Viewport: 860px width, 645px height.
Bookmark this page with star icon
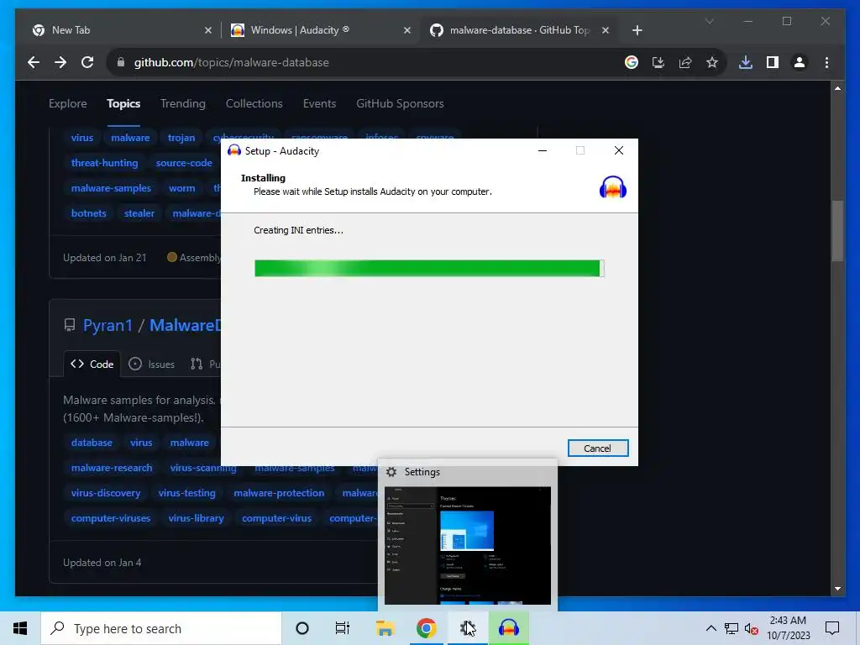712,62
